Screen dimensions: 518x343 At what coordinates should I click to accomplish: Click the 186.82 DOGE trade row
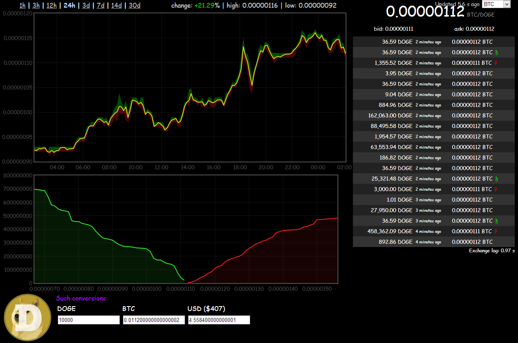tap(434, 158)
